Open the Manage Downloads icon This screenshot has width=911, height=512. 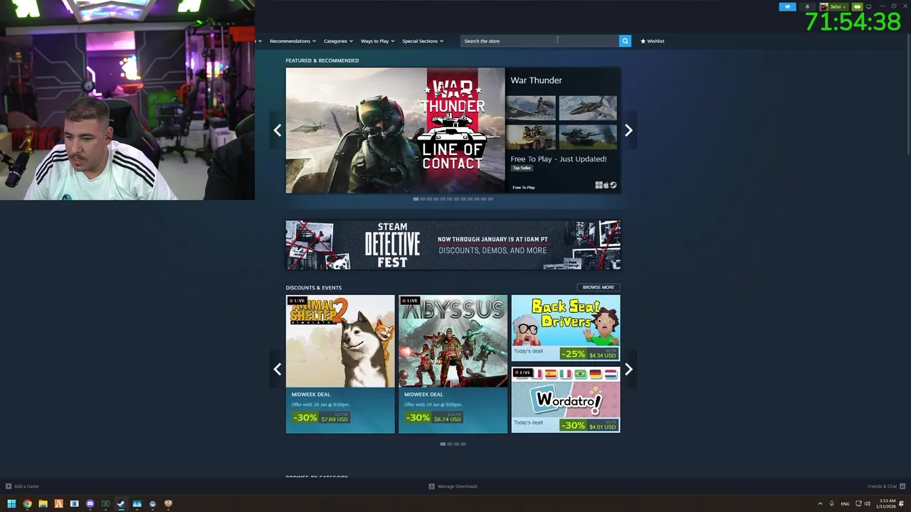click(432, 486)
